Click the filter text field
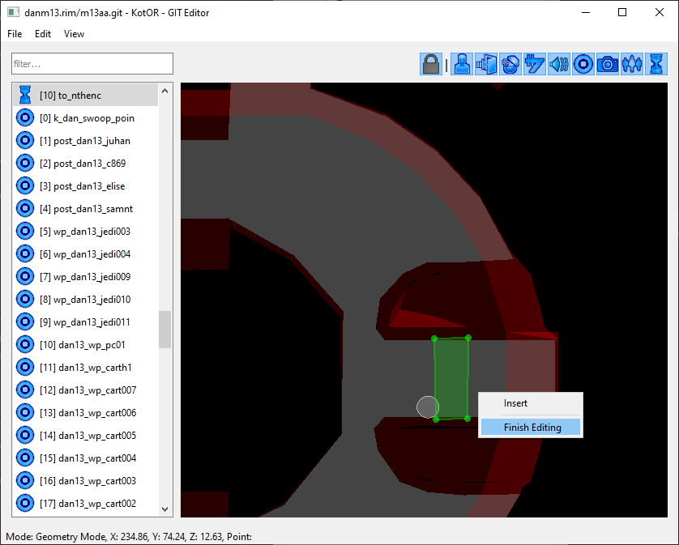Image resolution: width=679 pixels, height=545 pixels. tap(92, 64)
